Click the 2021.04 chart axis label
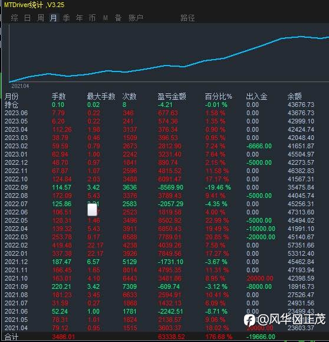This screenshot has height=342, width=329. [x=20, y=86]
